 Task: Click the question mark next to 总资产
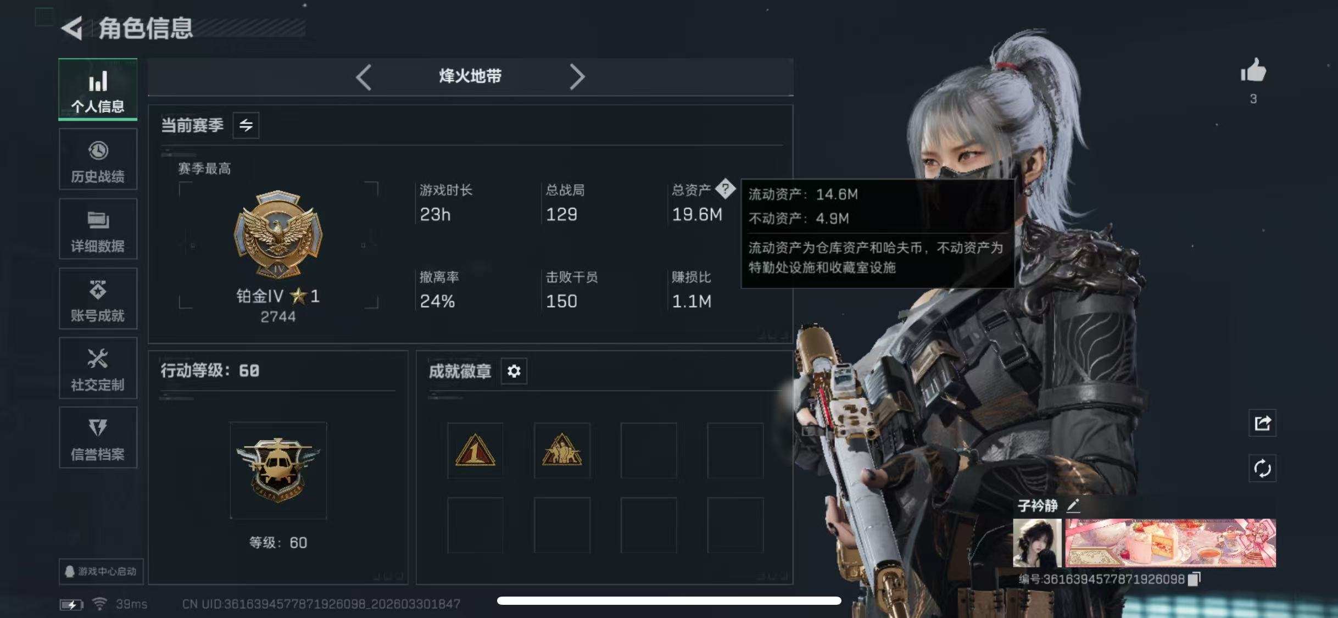(x=725, y=189)
